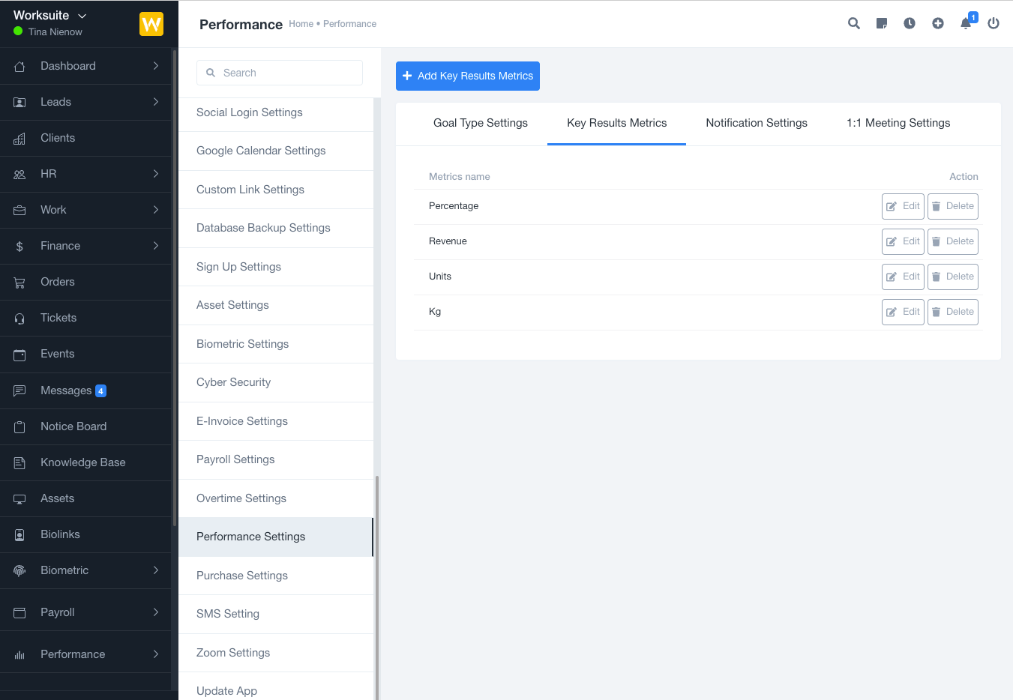This screenshot has height=700, width=1013.
Task: Expand the Leads sidebar menu chevron
Action: [156, 102]
